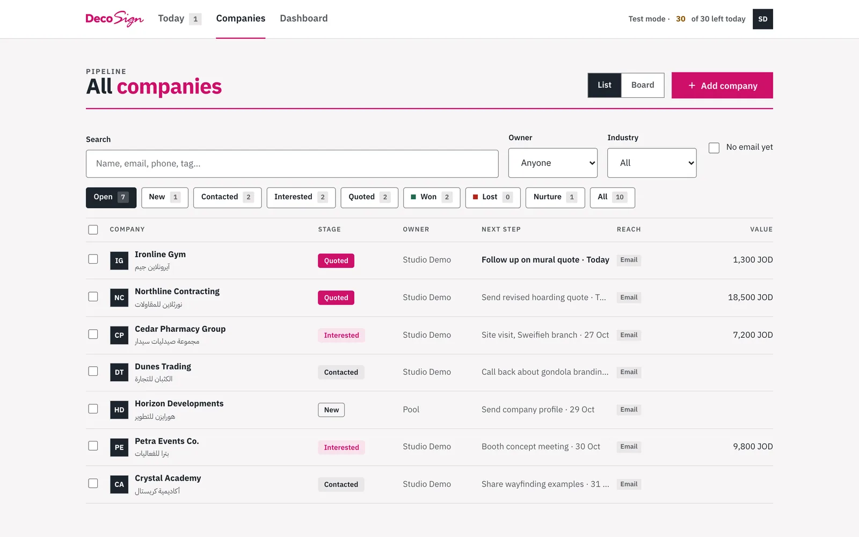The height and width of the screenshot is (537, 859).
Task: Filter by Won stage
Action: (432, 197)
